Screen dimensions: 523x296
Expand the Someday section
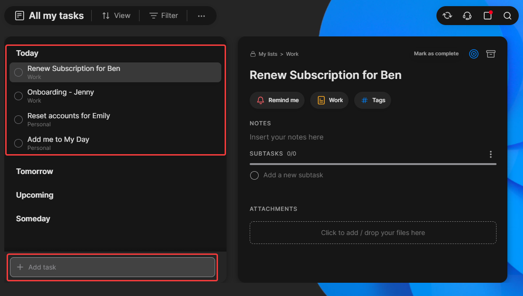coord(33,218)
